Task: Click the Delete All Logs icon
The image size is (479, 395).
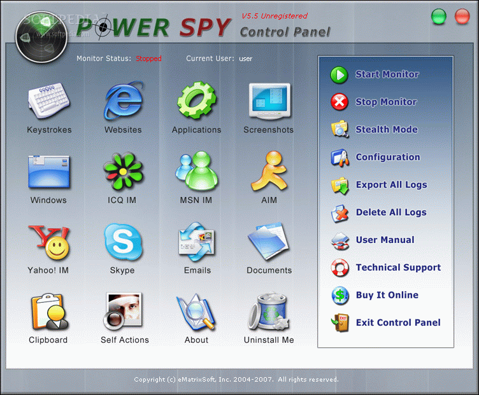Action: (340, 213)
